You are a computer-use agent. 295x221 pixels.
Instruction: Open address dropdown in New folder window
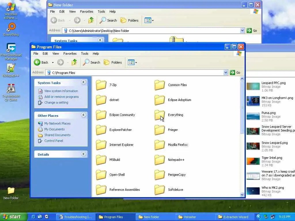tap(242, 31)
